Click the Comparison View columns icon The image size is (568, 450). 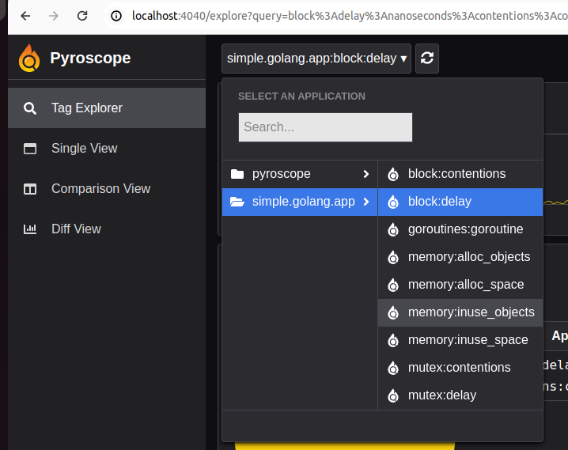point(30,189)
